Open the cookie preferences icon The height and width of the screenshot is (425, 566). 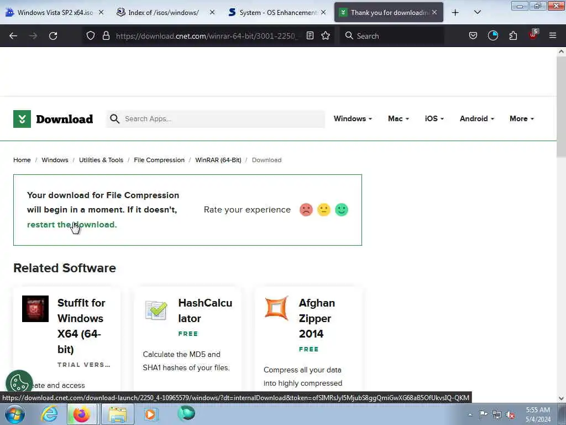click(19, 383)
